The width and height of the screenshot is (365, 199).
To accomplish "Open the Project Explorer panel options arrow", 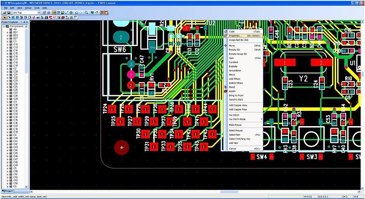I will pyautogui.click(x=21, y=22).
